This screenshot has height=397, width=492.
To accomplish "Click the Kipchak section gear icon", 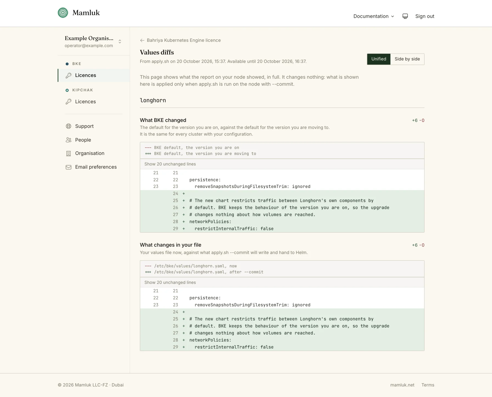I will 67,90.
